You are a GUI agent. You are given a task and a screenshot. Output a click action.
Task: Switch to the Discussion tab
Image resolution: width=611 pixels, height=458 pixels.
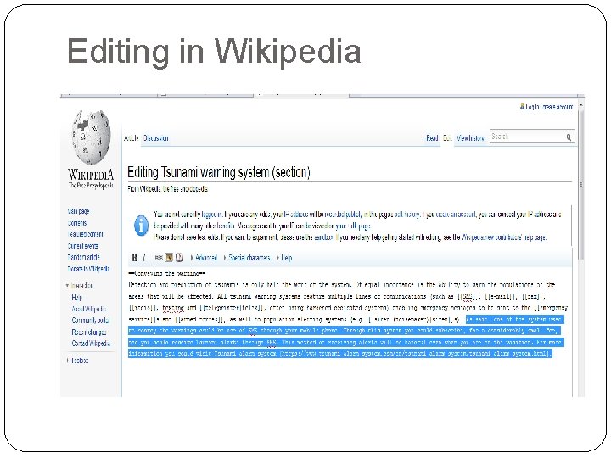click(156, 138)
